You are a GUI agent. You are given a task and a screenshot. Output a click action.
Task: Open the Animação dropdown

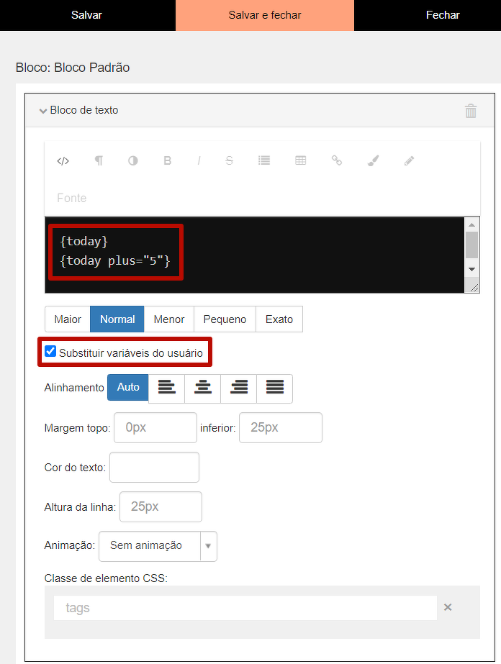coord(158,545)
